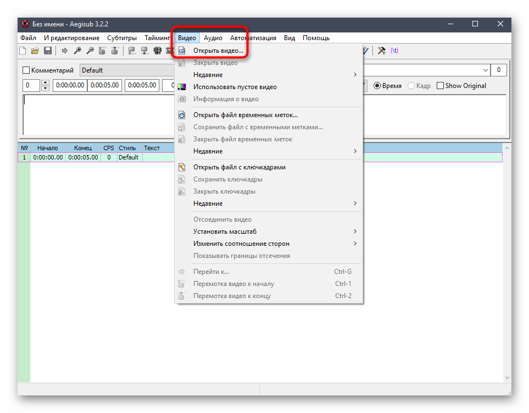Toggle the Комментарий checkbox
Screen dimensions: 529x413
pyautogui.click(x=48, y=70)
